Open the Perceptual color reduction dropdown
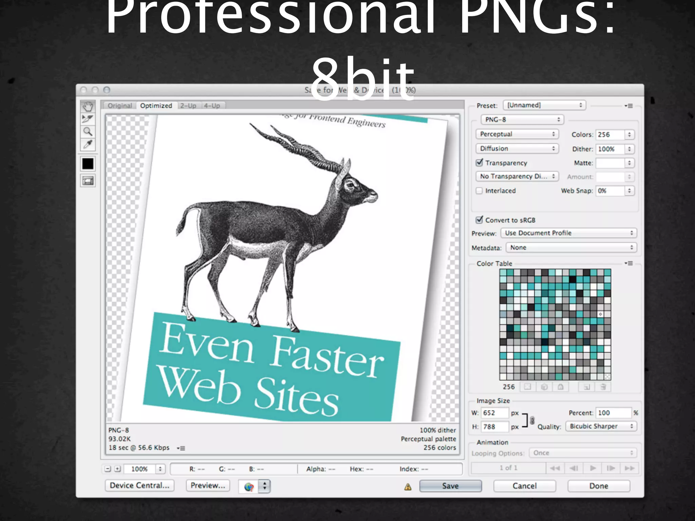 click(x=517, y=134)
